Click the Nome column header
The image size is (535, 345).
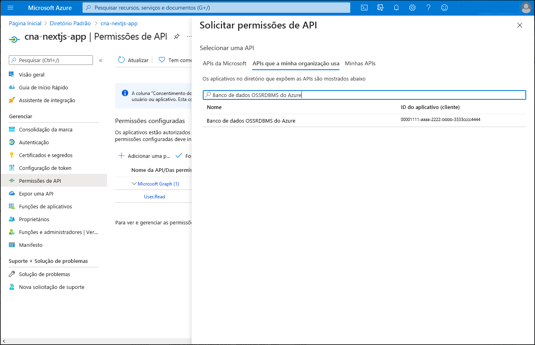pos(214,107)
